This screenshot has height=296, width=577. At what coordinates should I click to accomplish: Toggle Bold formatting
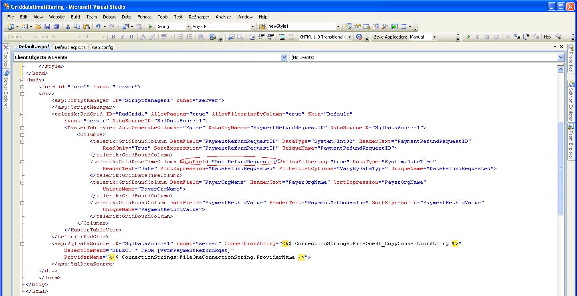113,37
